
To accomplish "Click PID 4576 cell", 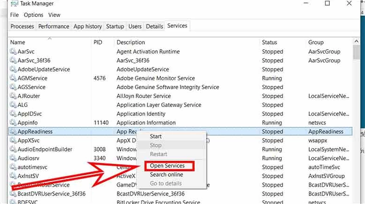I will point(99,78).
